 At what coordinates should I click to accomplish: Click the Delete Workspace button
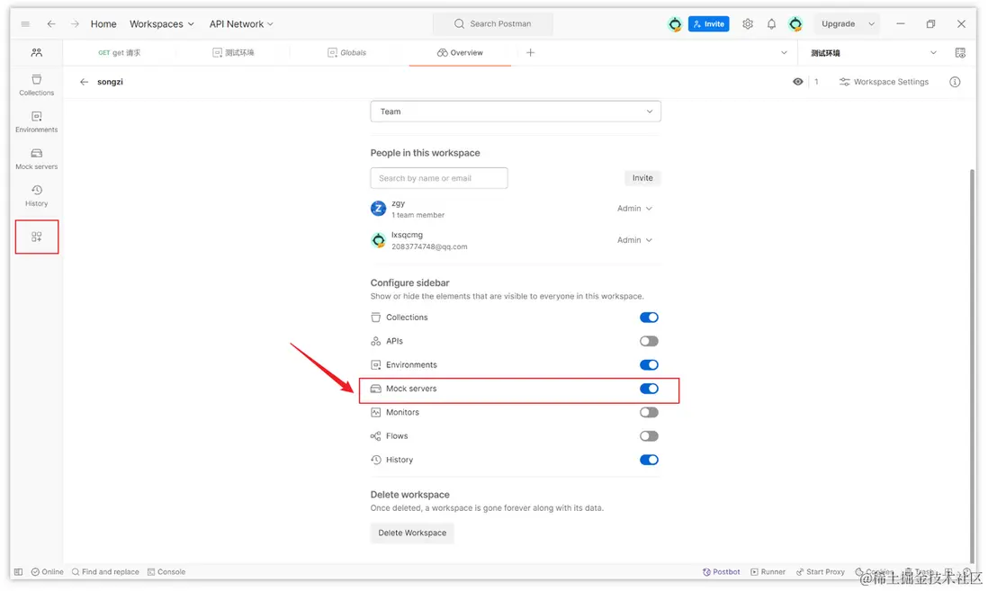point(412,533)
